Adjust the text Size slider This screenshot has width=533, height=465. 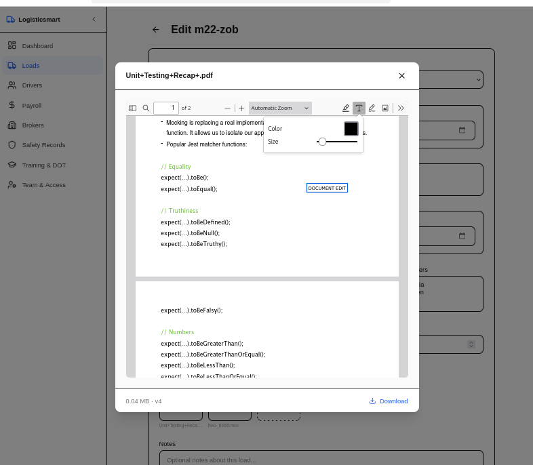(x=337, y=142)
